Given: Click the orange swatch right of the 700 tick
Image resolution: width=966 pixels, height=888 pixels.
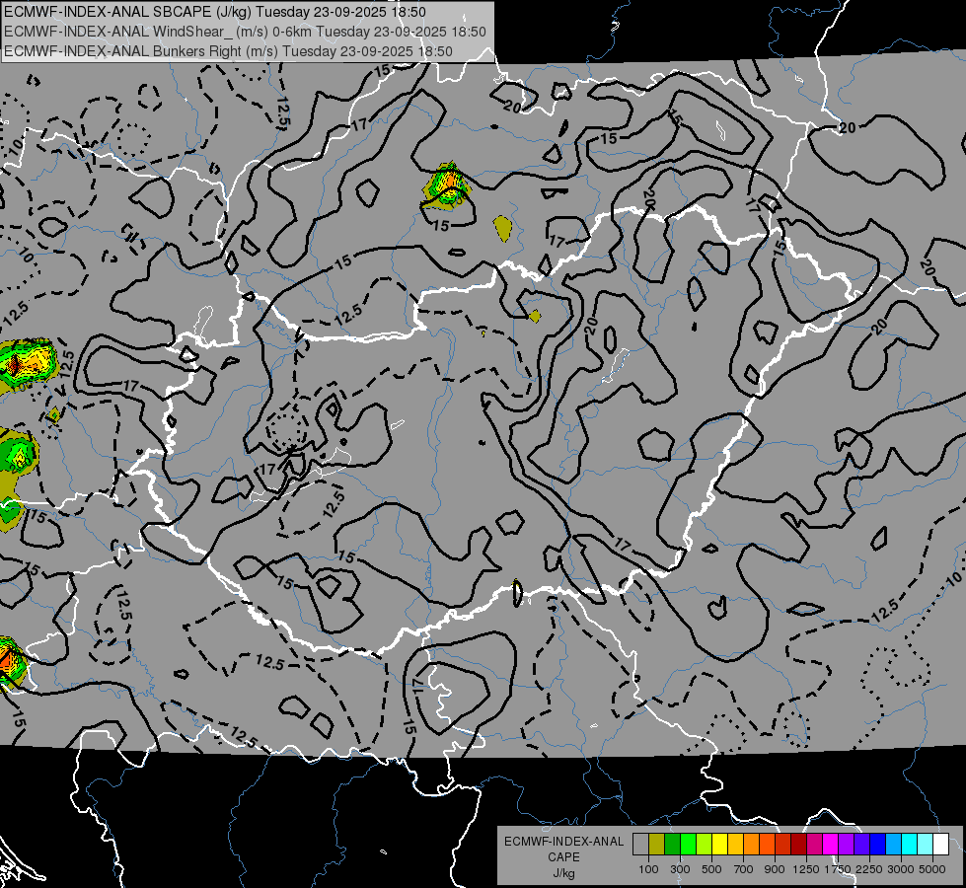Looking at the screenshot, I should 752,845.
